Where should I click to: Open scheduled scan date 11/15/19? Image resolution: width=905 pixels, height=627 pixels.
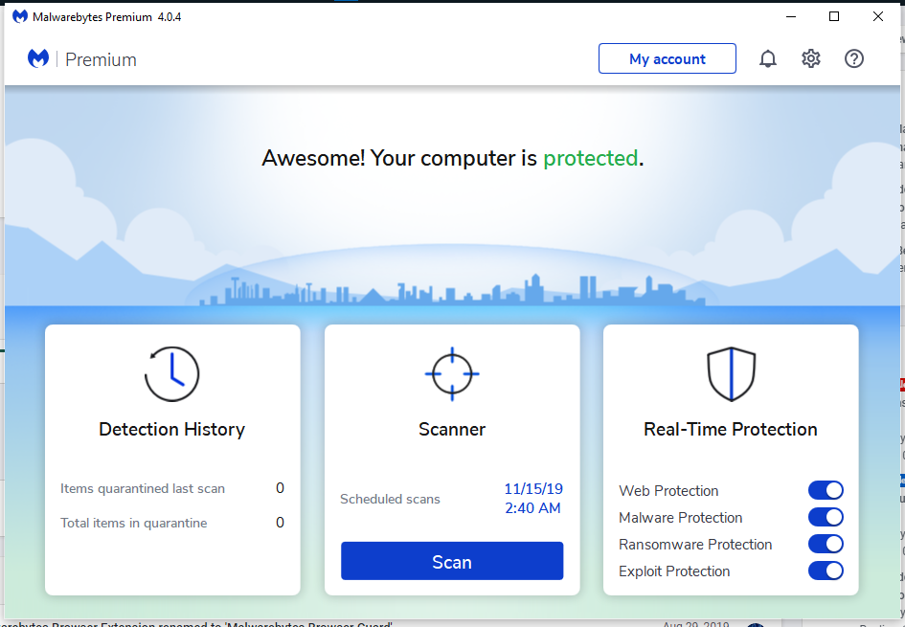533,489
